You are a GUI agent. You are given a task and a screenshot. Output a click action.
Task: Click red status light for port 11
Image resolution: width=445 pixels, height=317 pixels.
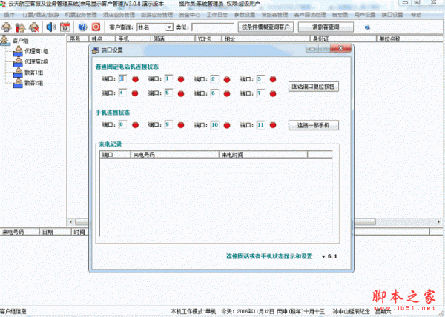[273, 125]
